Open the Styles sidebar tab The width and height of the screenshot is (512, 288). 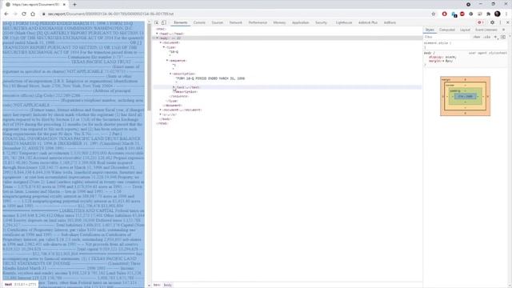tap(430, 30)
